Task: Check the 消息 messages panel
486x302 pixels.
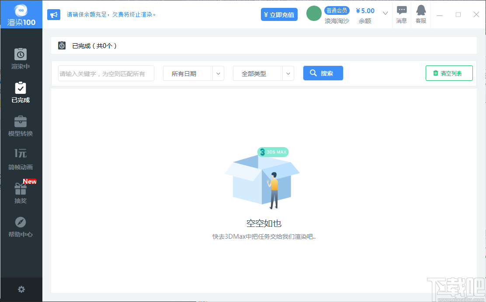Action: point(401,14)
